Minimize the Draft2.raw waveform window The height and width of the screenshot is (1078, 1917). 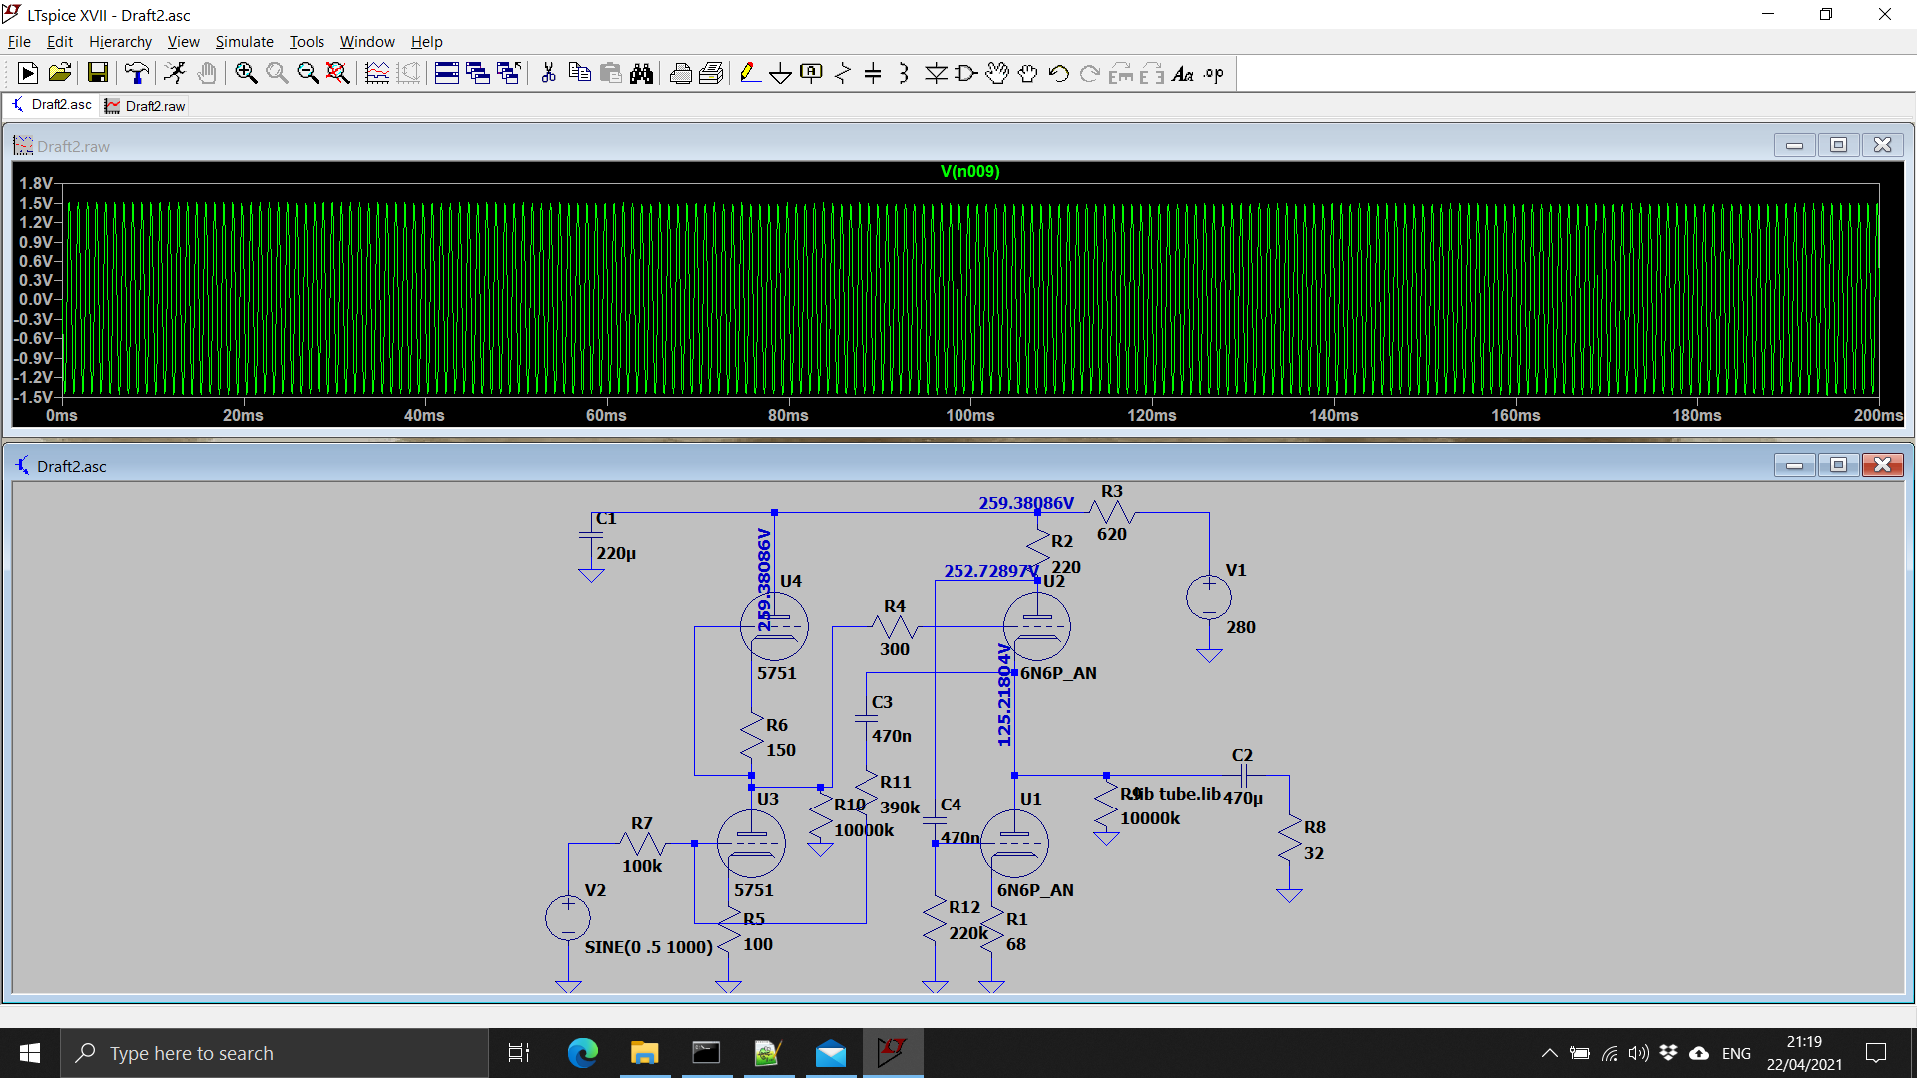point(1794,145)
